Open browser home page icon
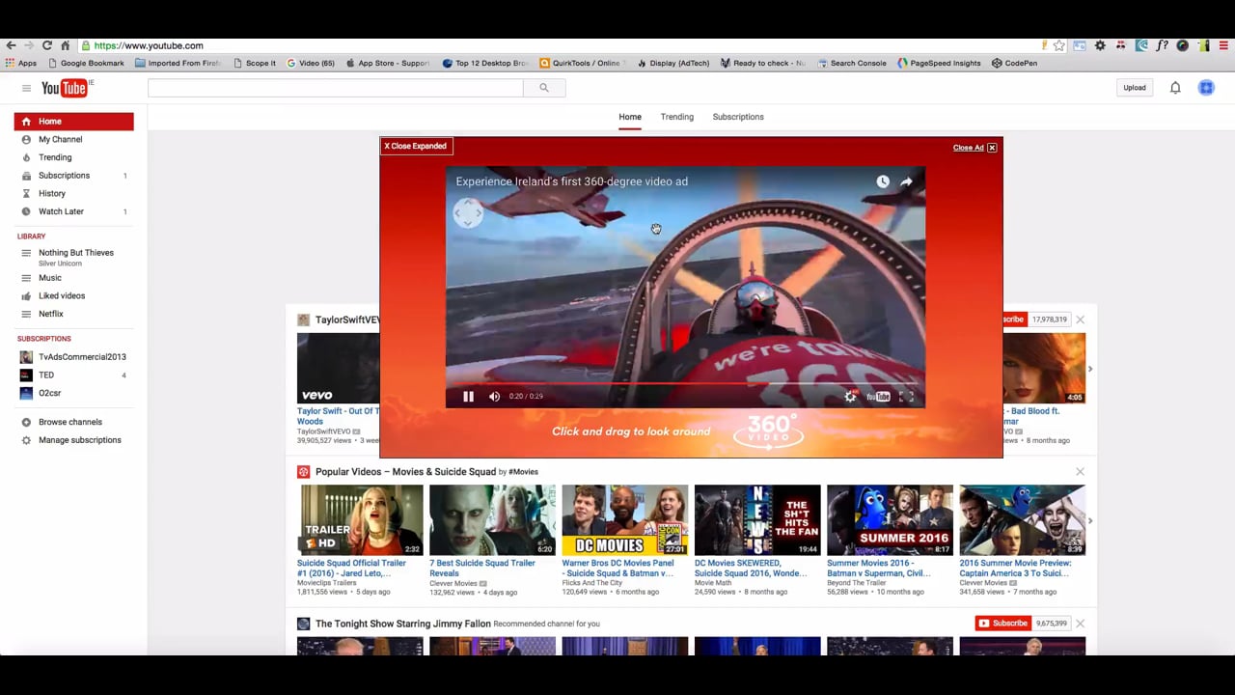The image size is (1235, 695). [x=65, y=45]
